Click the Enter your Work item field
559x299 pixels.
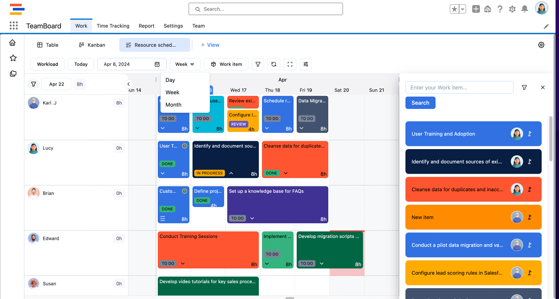[459, 88]
